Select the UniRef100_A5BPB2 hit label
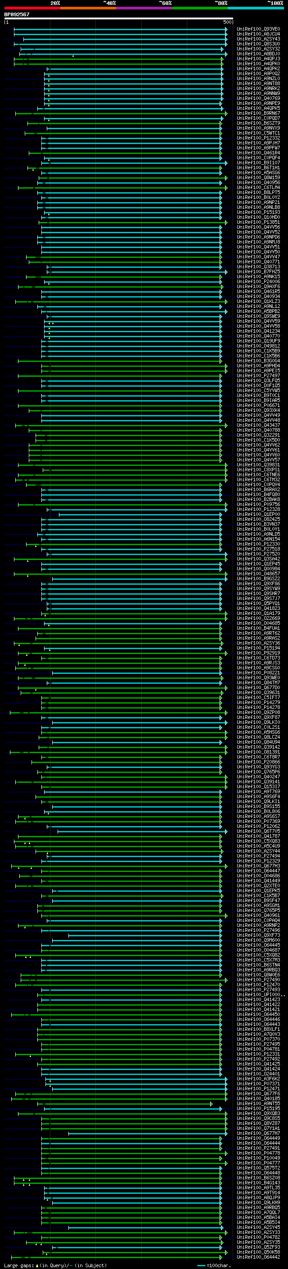288x1269 pixels. click(x=258, y=312)
